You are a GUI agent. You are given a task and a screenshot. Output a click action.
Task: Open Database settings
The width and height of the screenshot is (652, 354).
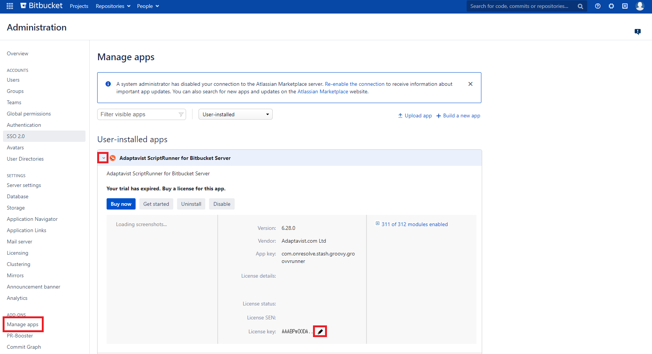pos(18,196)
